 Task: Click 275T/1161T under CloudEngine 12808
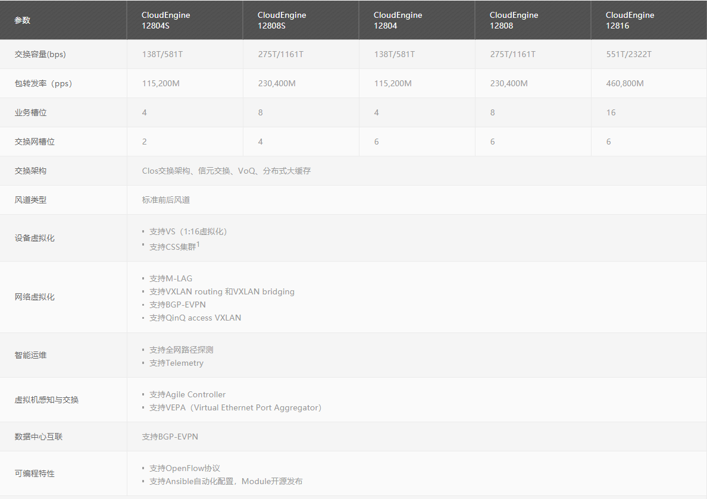click(512, 54)
